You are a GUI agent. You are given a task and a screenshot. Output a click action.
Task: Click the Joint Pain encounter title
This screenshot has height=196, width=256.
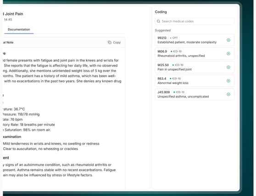click(13, 14)
